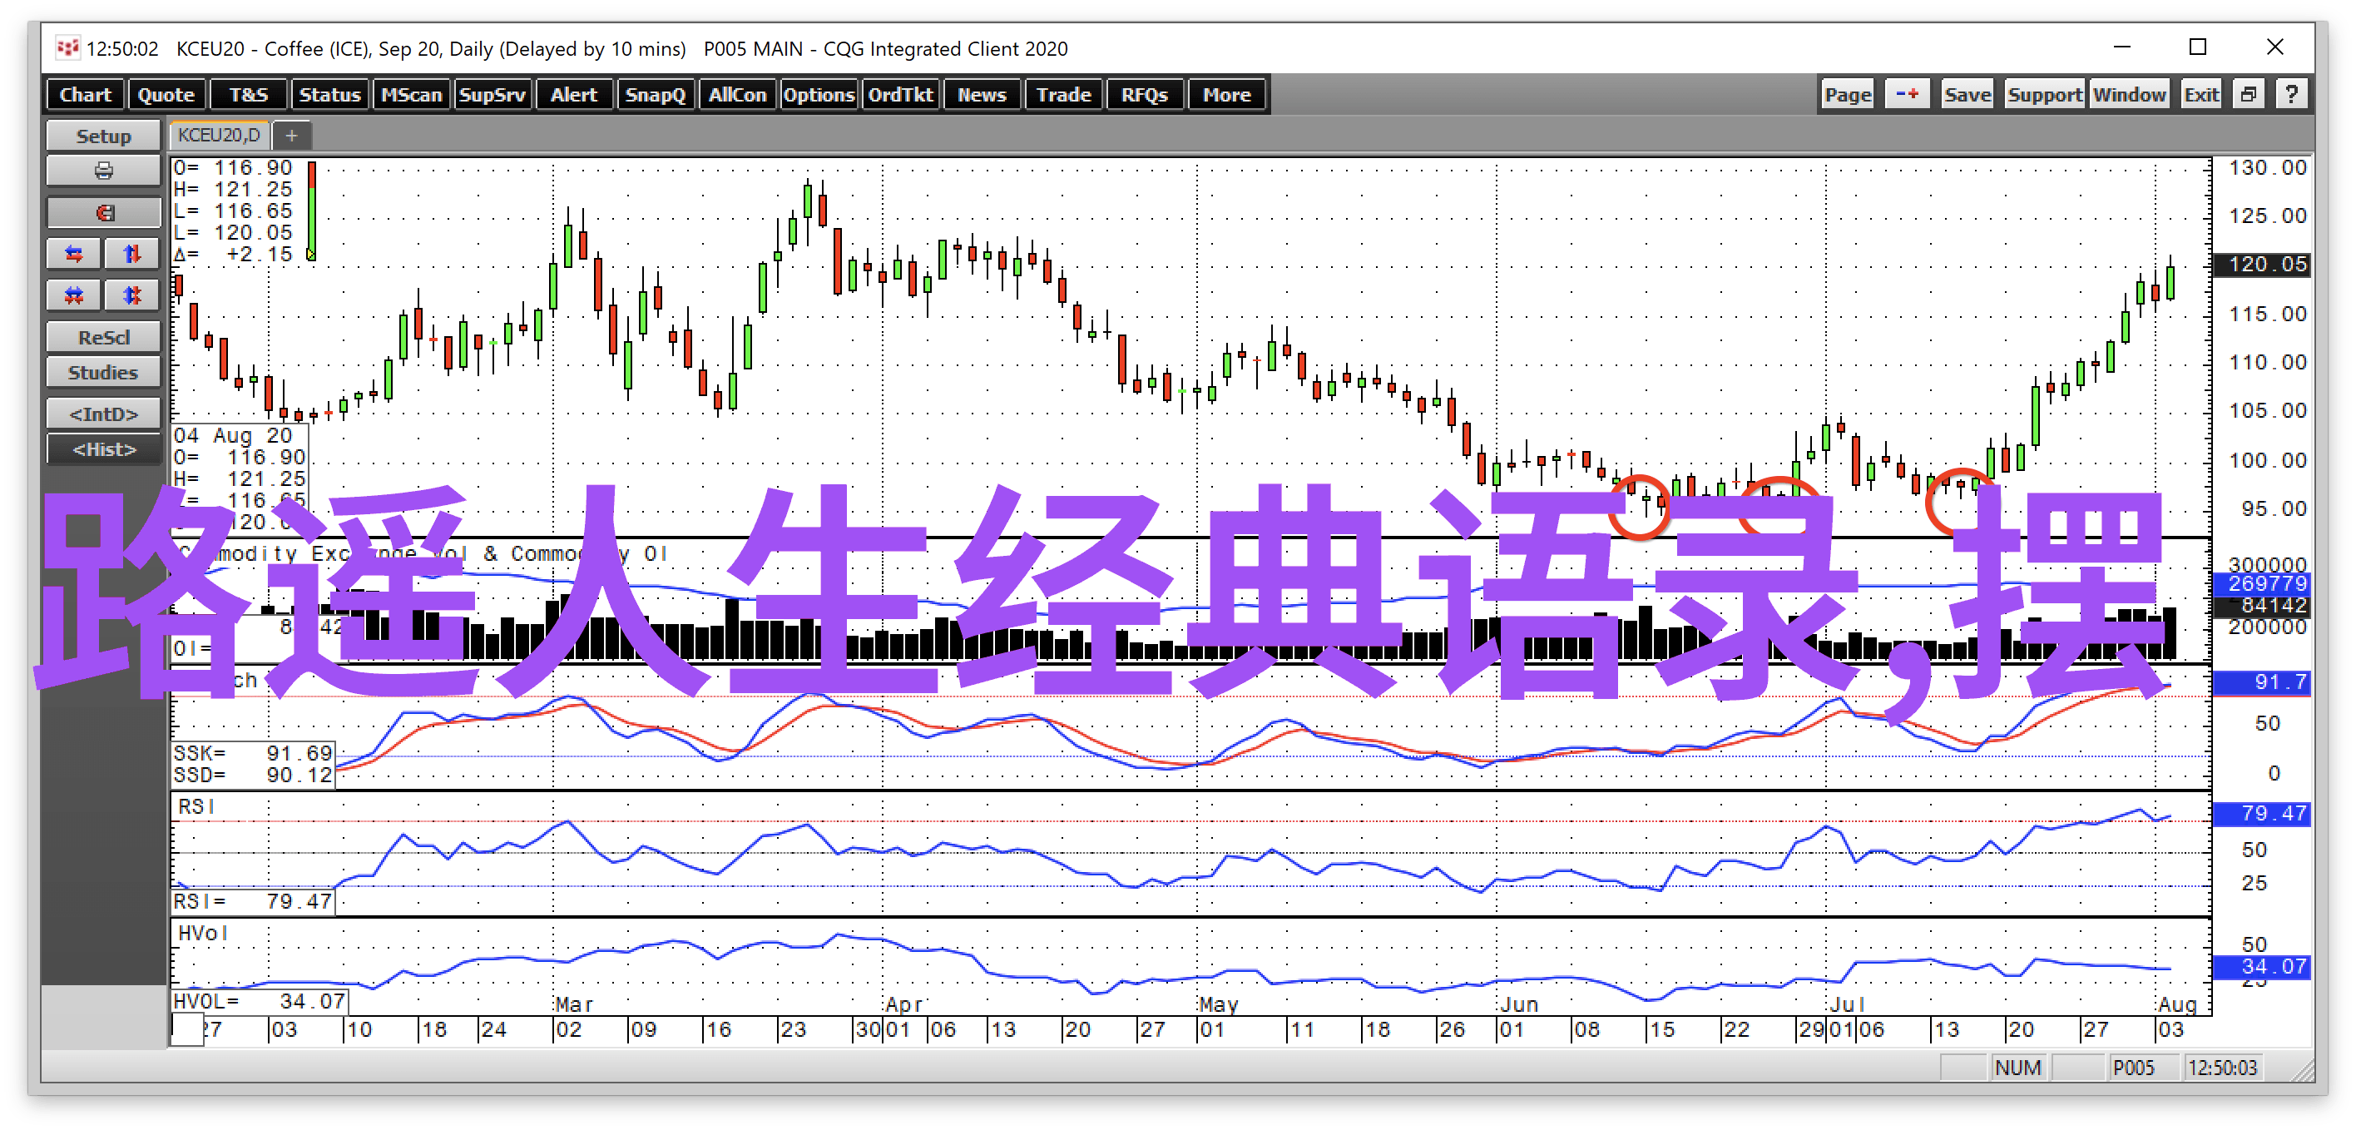Select the KCEU20,D chart tab
This screenshot has width=2356, height=1130.
pos(219,136)
